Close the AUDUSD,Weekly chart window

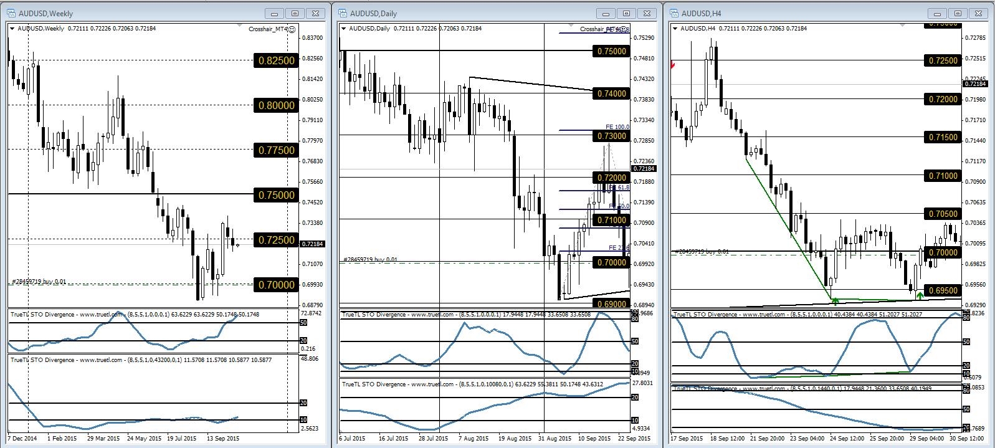(317, 13)
